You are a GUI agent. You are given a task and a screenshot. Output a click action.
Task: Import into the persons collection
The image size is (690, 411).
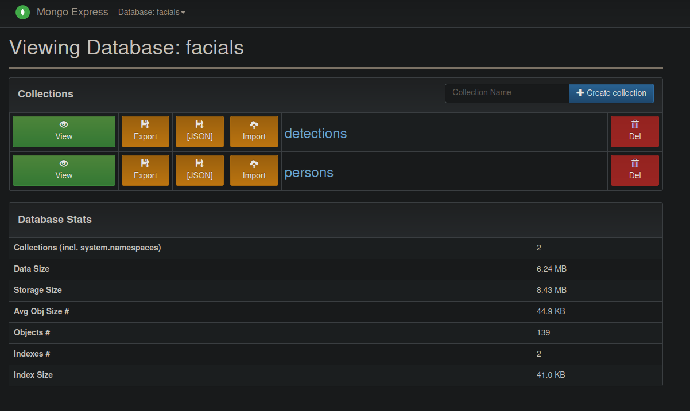(254, 170)
